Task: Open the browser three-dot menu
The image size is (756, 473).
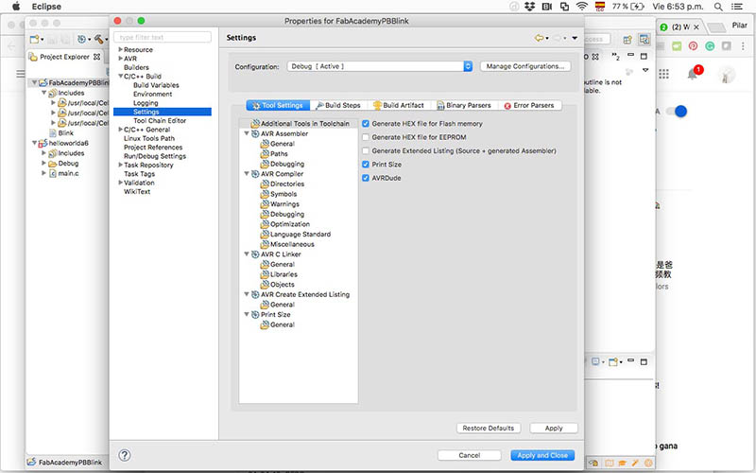Action: (743, 45)
